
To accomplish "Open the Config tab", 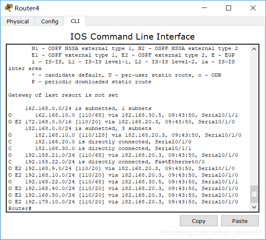I will point(50,21).
